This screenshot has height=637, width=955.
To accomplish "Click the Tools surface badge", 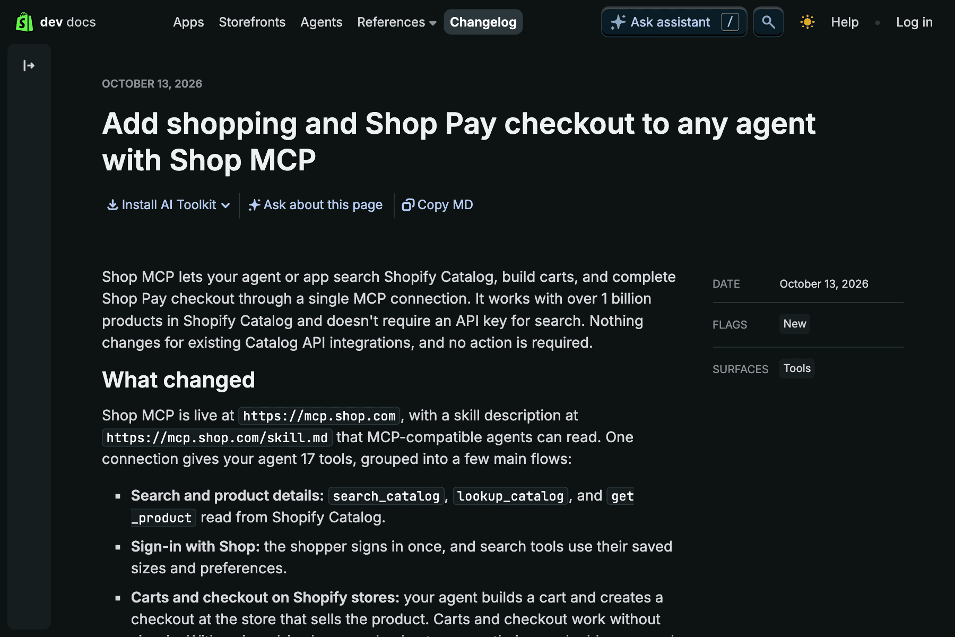I will (797, 368).
